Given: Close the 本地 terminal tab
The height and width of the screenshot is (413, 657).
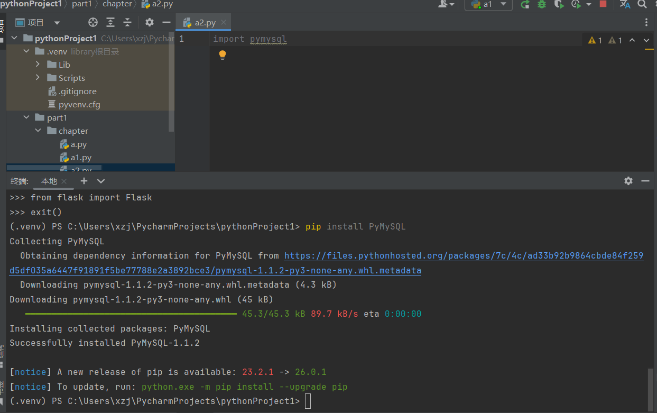Looking at the screenshot, I should tap(64, 181).
